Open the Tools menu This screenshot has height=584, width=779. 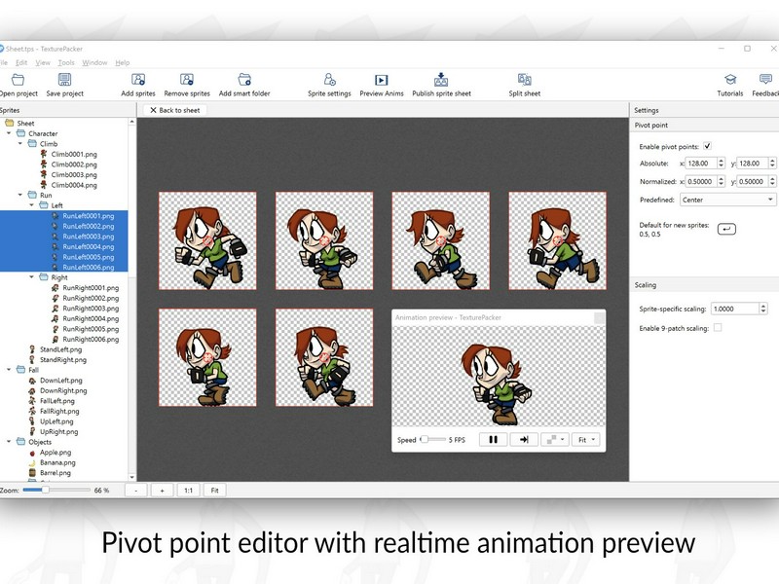[66, 62]
